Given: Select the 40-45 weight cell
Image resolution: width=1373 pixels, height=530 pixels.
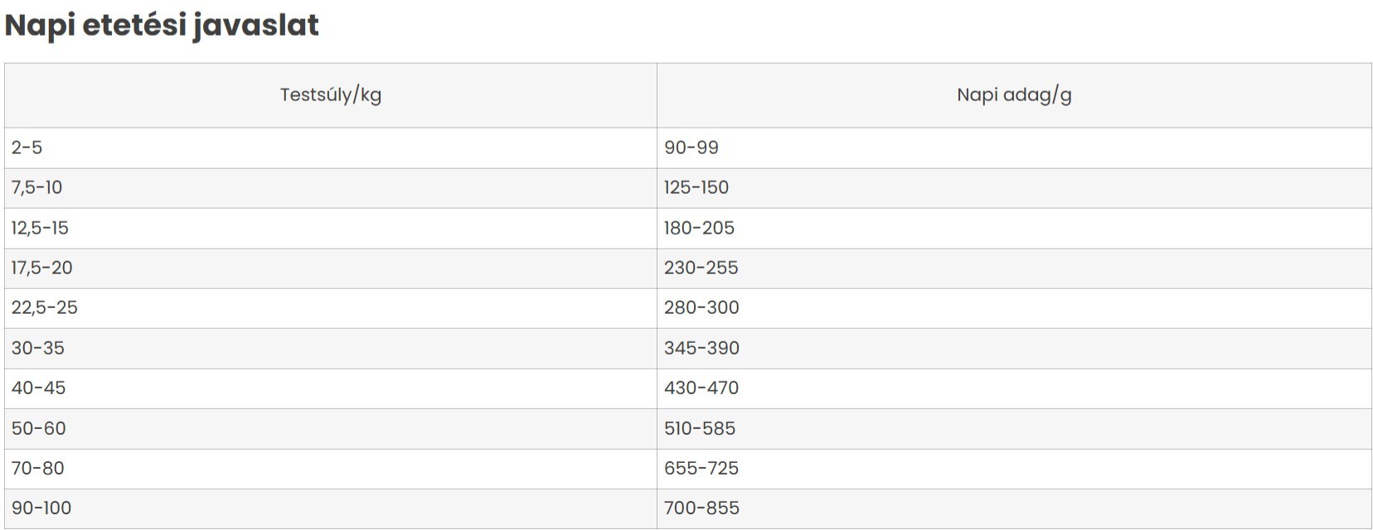Looking at the screenshot, I should (331, 388).
